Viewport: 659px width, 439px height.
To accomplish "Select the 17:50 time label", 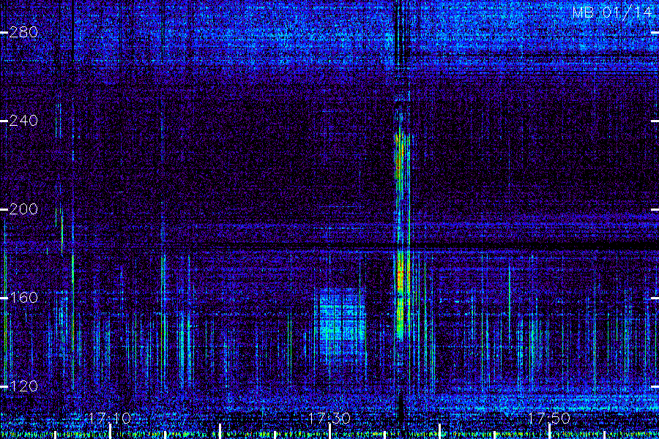I will [x=549, y=418].
